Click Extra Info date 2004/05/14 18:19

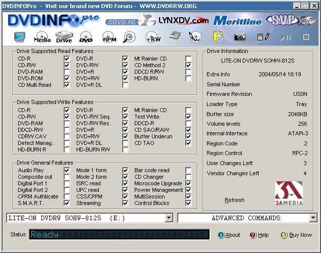tap(280, 74)
